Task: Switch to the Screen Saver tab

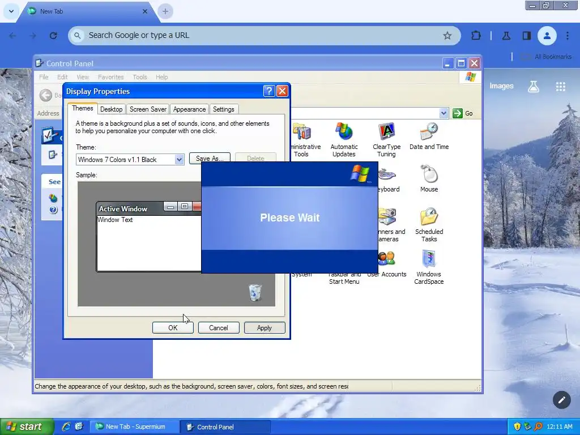Action: coord(148,109)
